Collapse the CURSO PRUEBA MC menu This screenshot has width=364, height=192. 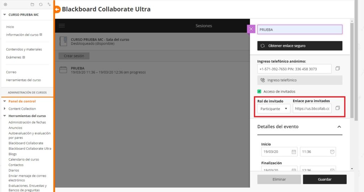(4, 15)
